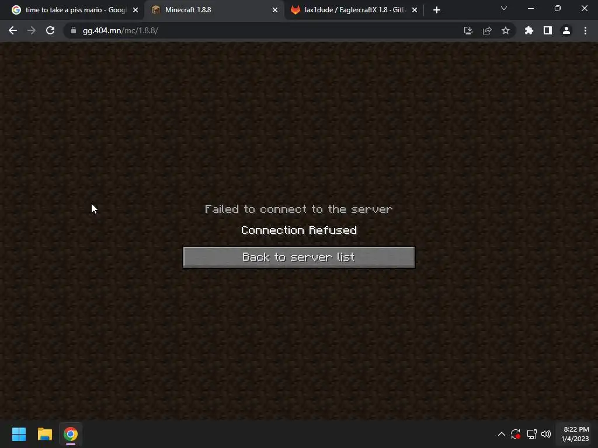Open the volume speaker icon

(x=546, y=434)
